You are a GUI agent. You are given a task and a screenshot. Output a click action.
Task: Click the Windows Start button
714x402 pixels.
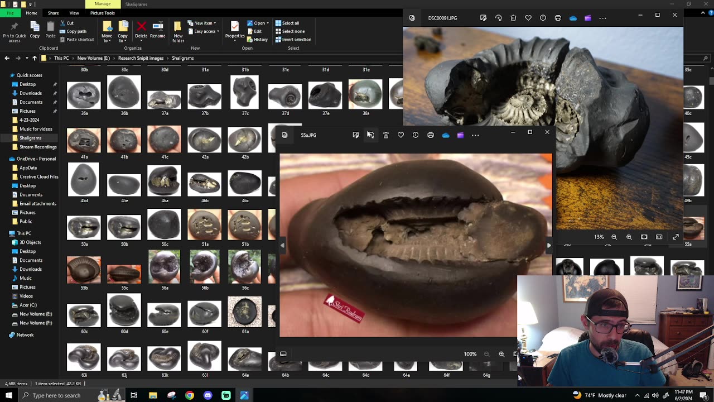tap(8, 395)
